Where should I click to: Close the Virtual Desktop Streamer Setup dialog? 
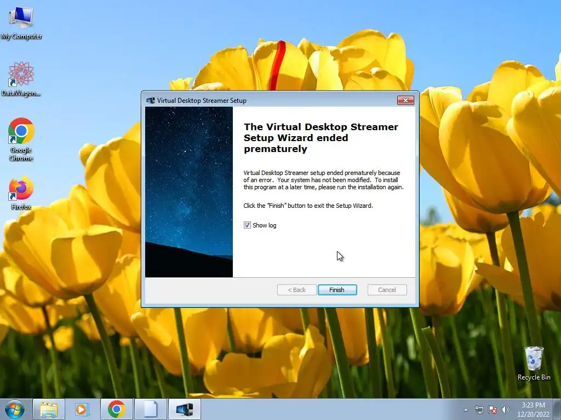tap(405, 101)
